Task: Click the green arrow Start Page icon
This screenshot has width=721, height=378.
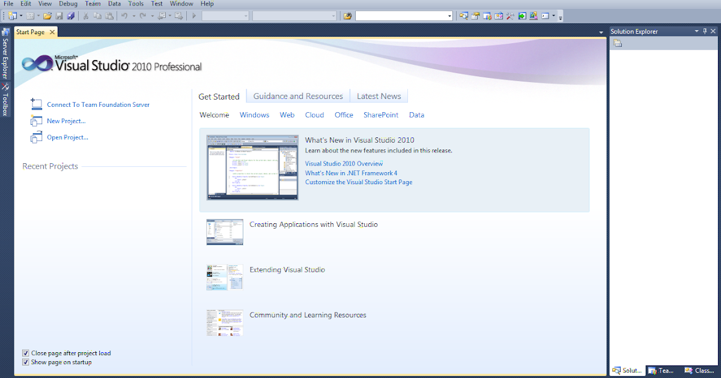Action: coord(522,16)
